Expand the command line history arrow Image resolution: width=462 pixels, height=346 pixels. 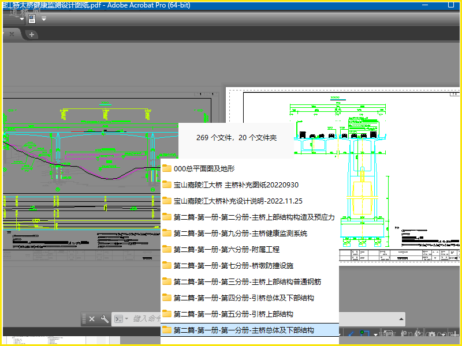tap(126, 319)
